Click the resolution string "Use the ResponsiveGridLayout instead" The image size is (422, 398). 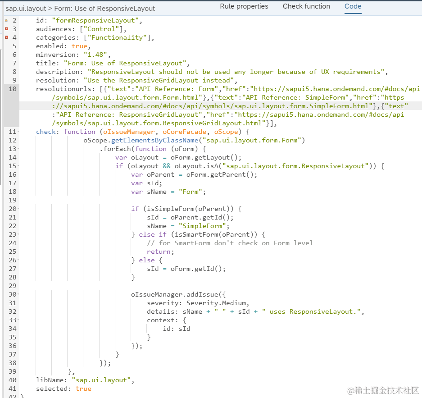tap(159, 81)
